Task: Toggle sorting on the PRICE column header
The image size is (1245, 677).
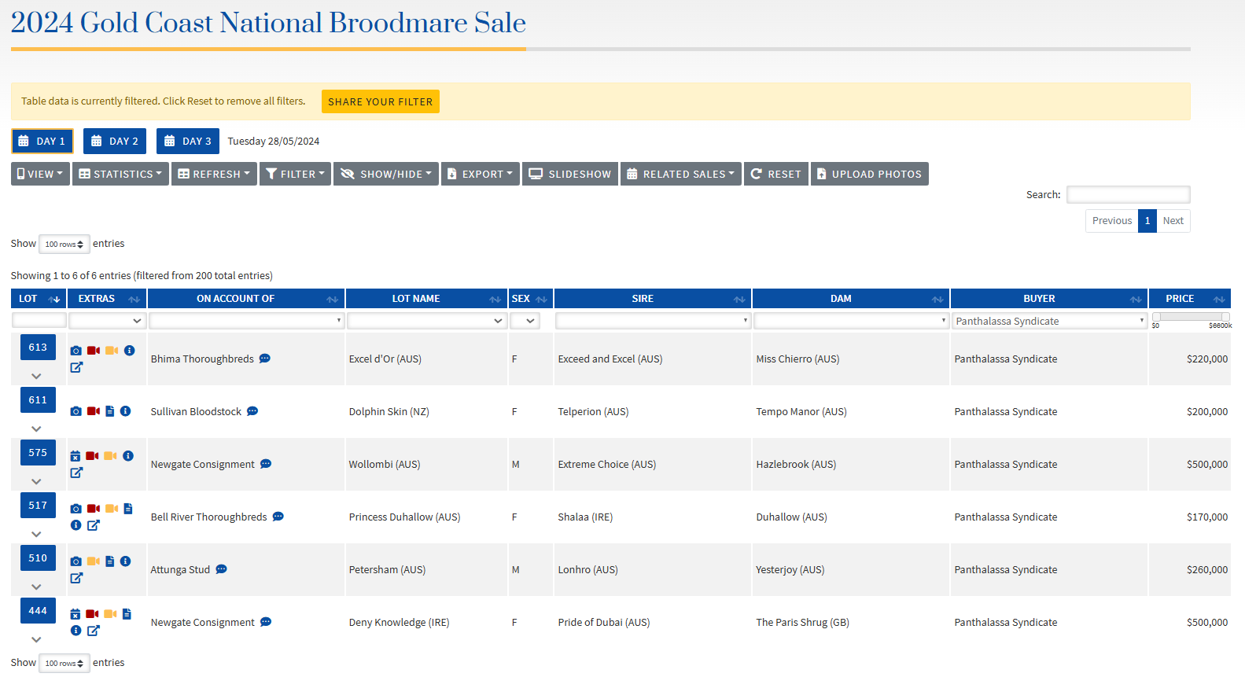Action: point(1188,299)
